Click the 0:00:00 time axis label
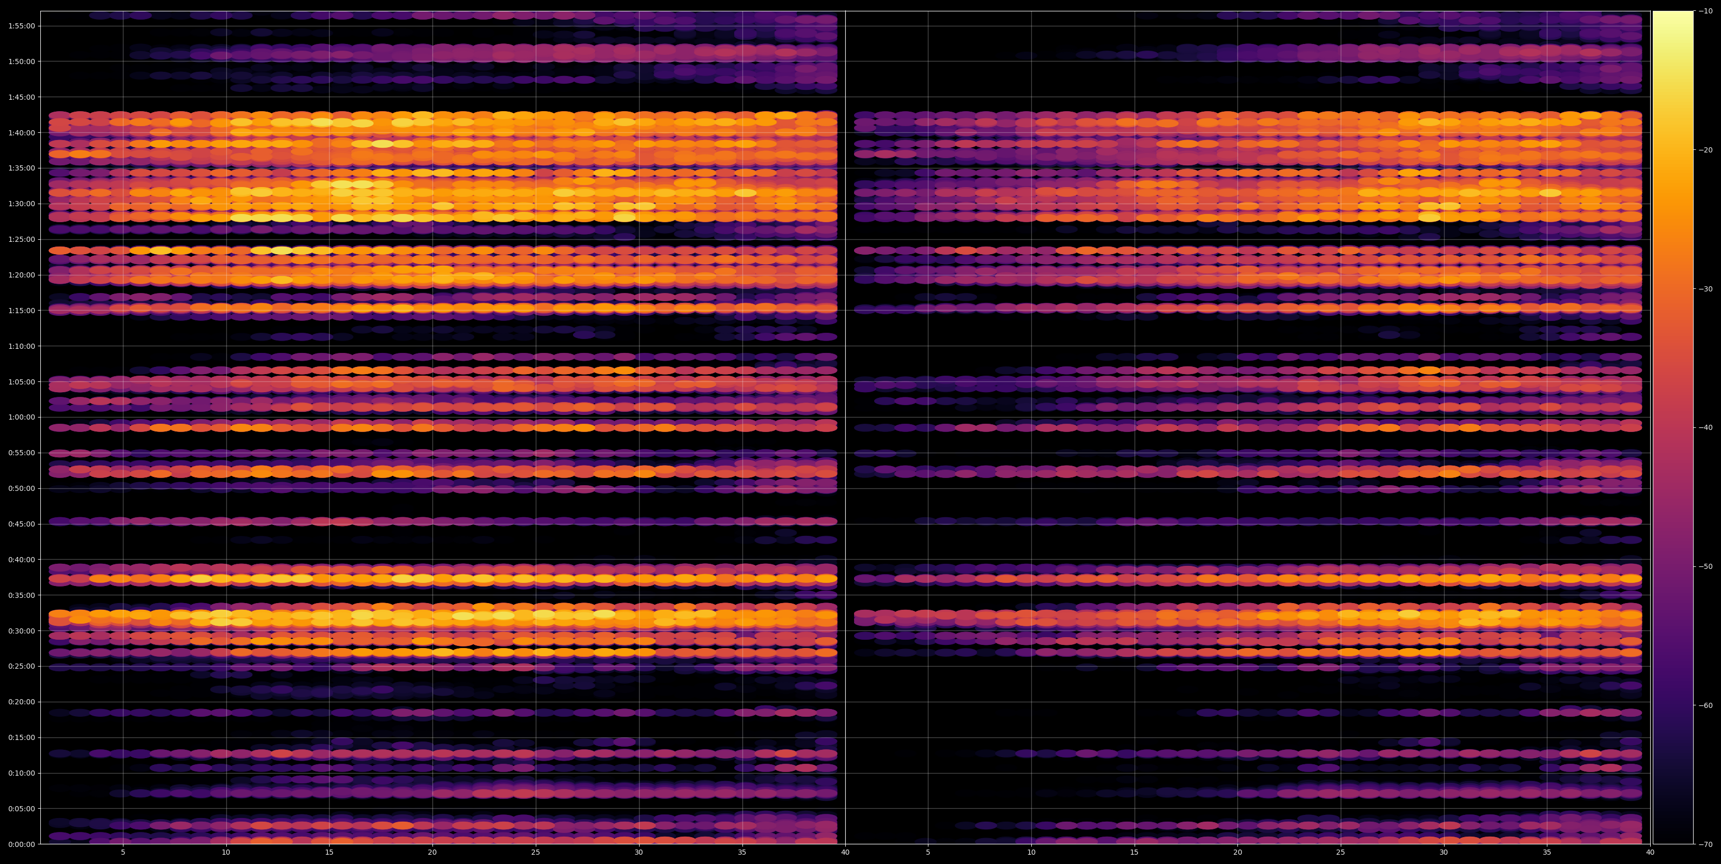This screenshot has height=864, width=1721. (21, 844)
